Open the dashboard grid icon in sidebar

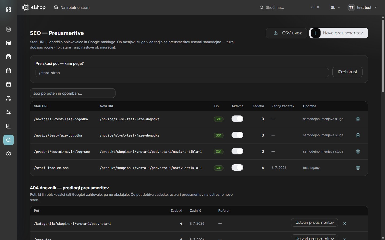tap(9, 10)
